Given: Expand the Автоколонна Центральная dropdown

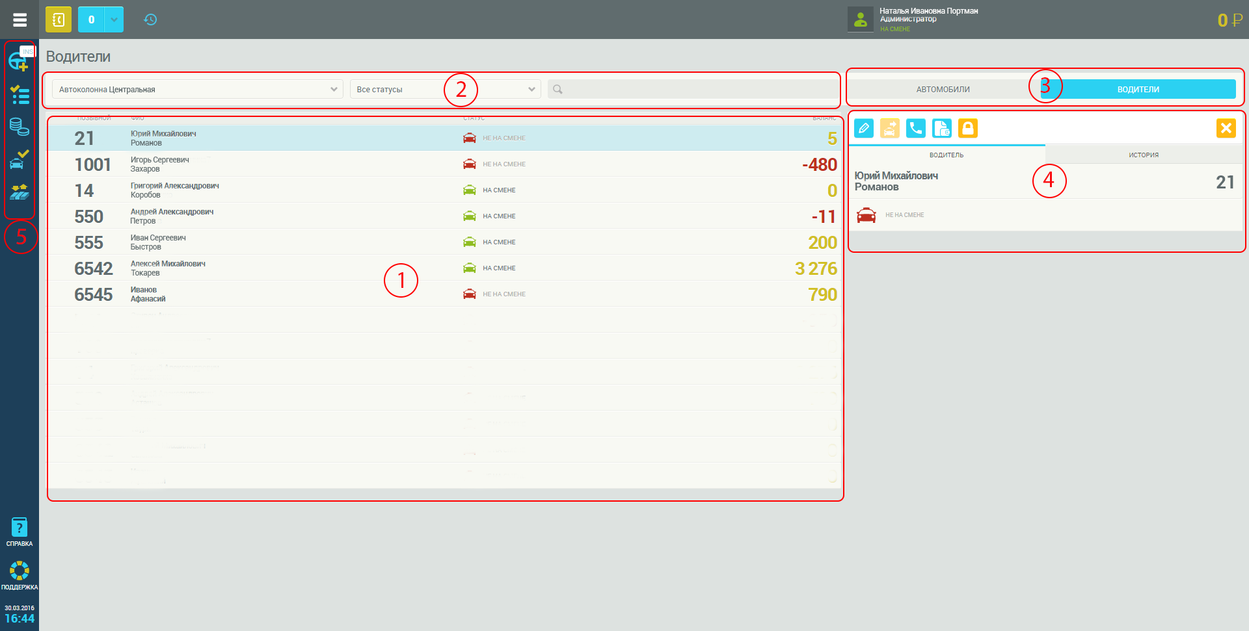Looking at the screenshot, I should coord(197,90).
